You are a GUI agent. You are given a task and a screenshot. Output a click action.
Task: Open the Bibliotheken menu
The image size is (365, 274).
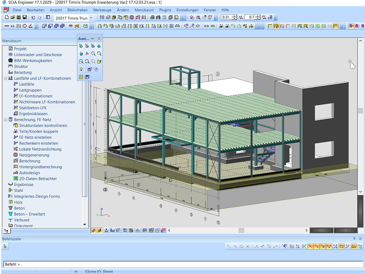click(77, 10)
